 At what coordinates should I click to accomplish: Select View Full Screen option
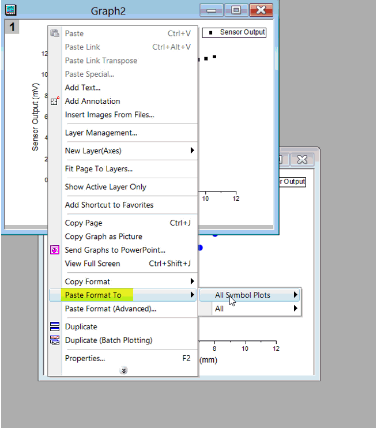[x=92, y=264]
